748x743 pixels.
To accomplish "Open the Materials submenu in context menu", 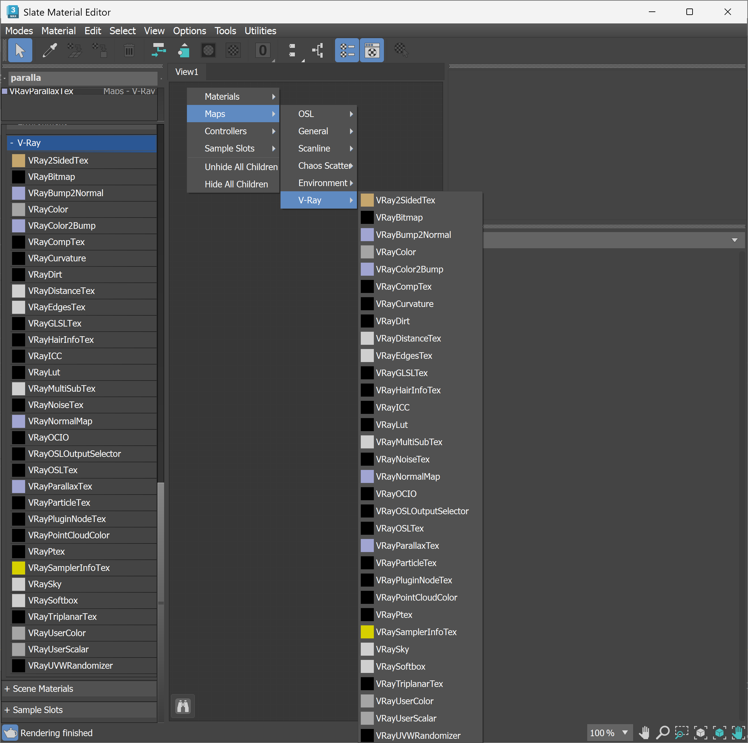I will point(233,96).
